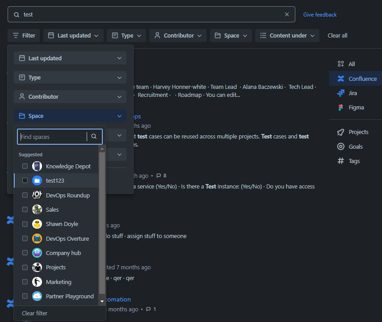The height and width of the screenshot is (322, 382).
Task: Click the hash icon beside Tags
Action: pos(340,161)
